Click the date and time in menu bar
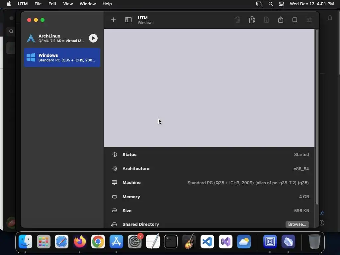Image resolution: width=340 pixels, height=255 pixels. point(312,4)
